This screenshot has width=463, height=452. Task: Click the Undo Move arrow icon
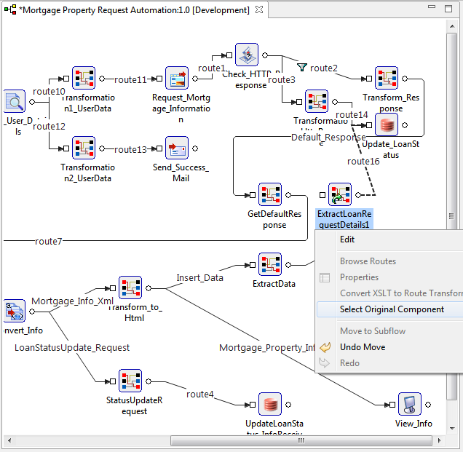[x=325, y=347]
